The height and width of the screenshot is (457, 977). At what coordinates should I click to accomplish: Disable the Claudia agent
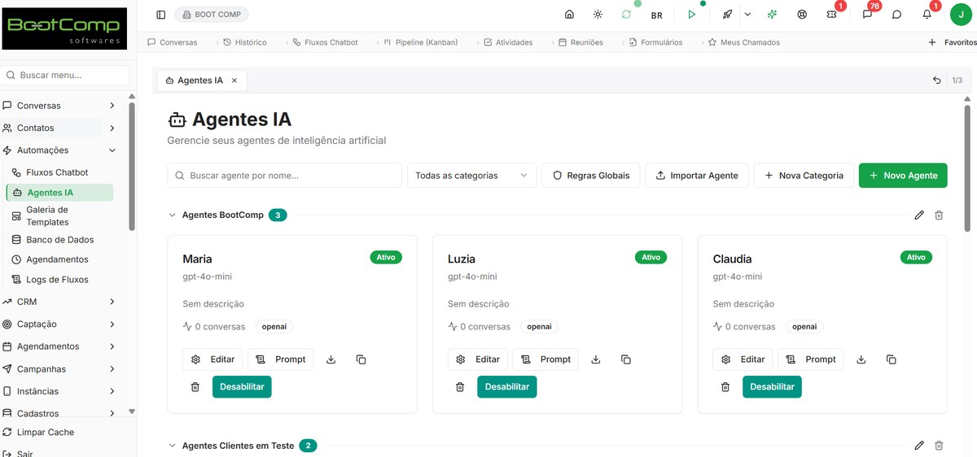[x=772, y=387]
